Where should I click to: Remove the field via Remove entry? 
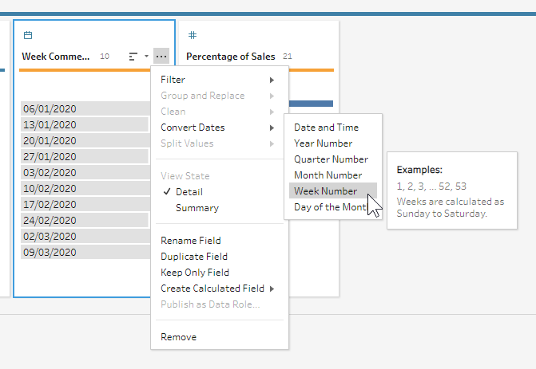click(x=178, y=337)
